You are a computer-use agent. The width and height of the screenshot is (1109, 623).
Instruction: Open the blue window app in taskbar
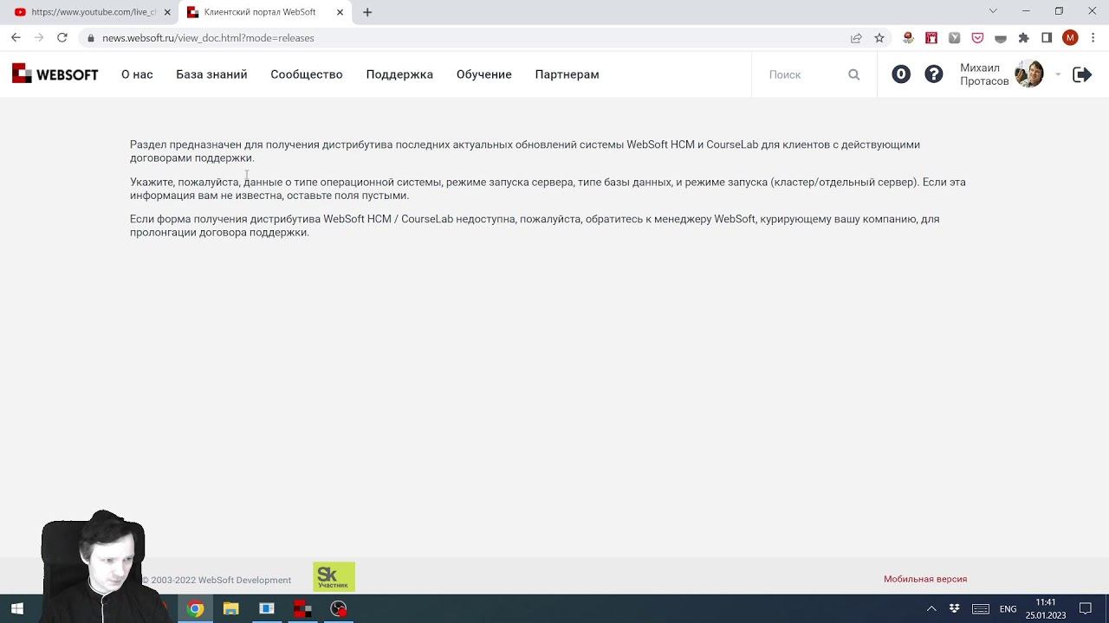pos(267,609)
